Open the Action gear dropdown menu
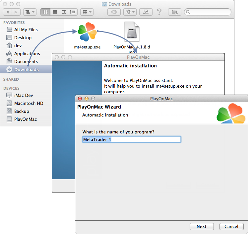 tap(130, 12)
